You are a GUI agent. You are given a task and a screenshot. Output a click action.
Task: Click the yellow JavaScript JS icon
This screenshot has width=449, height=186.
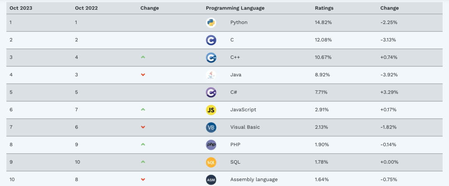click(x=211, y=110)
